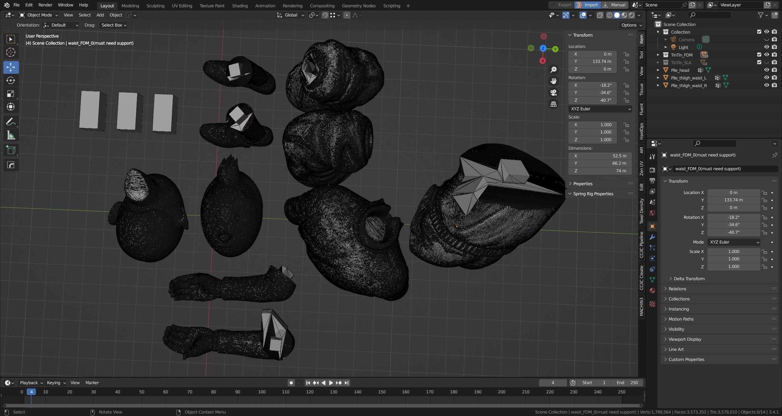Expand Pile_thiigh_waist_L tree item
Image resolution: width=782 pixels, height=416 pixels.
[x=658, y=78]
